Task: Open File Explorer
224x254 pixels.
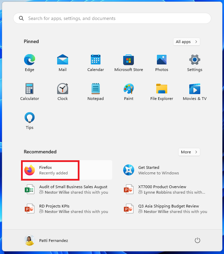Action: 162,92
